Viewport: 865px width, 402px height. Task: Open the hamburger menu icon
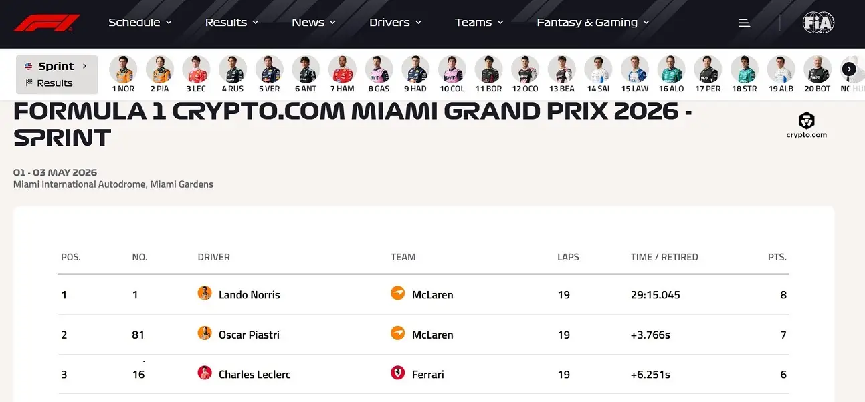(x=744, y=23)
